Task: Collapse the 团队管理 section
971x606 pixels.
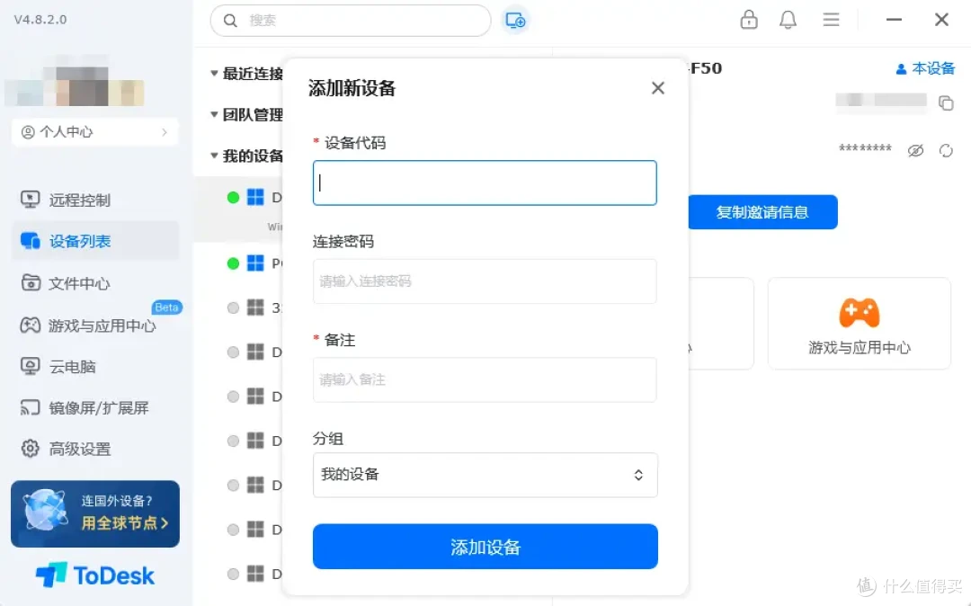Action: [214, 114]
